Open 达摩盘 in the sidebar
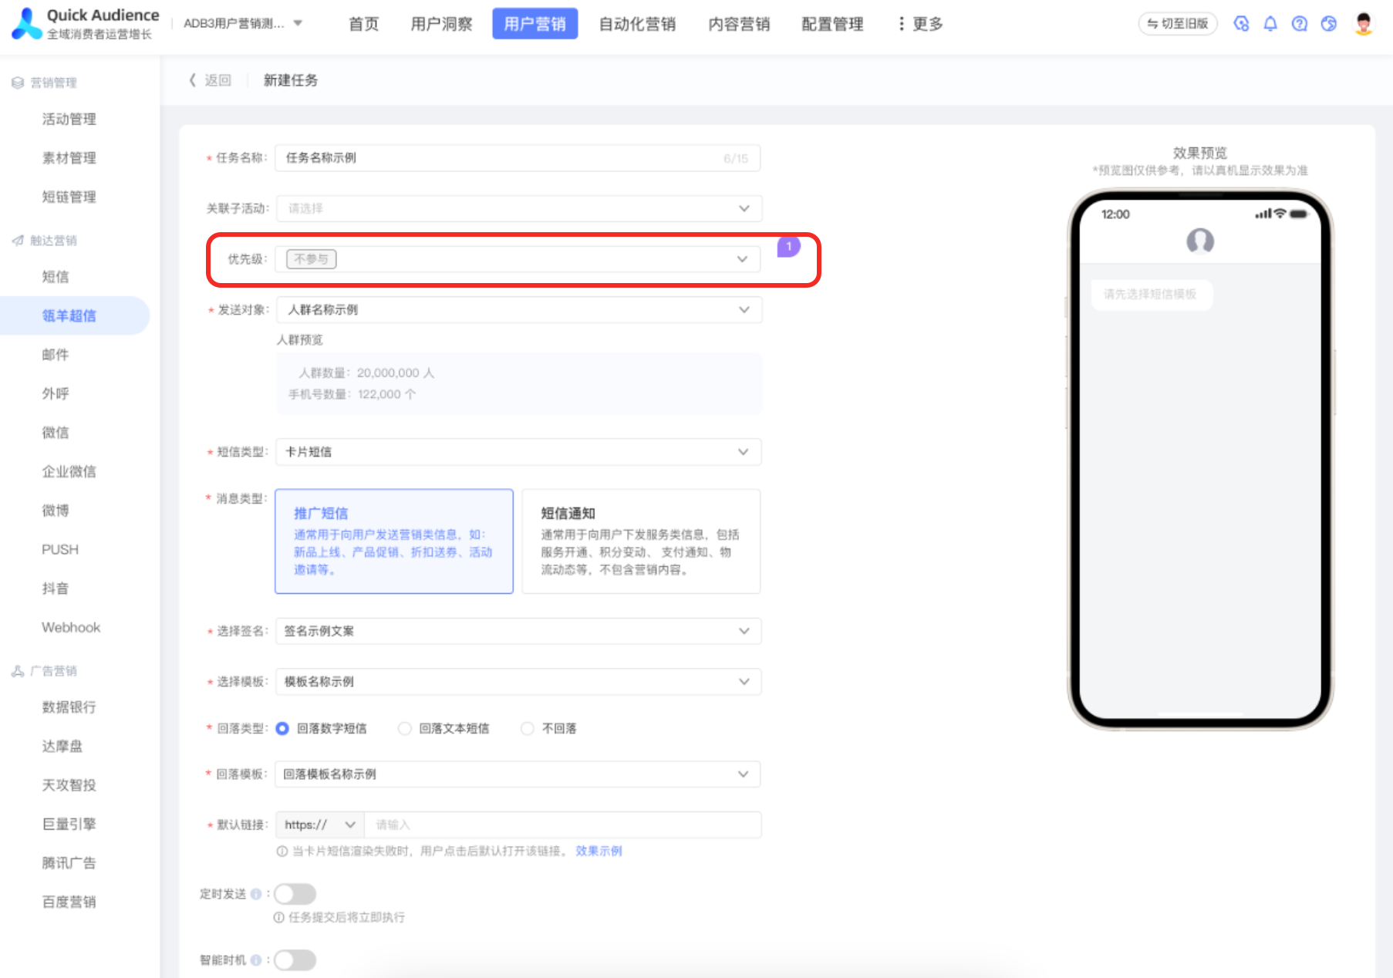1393x978 pixels. (62, 746)
